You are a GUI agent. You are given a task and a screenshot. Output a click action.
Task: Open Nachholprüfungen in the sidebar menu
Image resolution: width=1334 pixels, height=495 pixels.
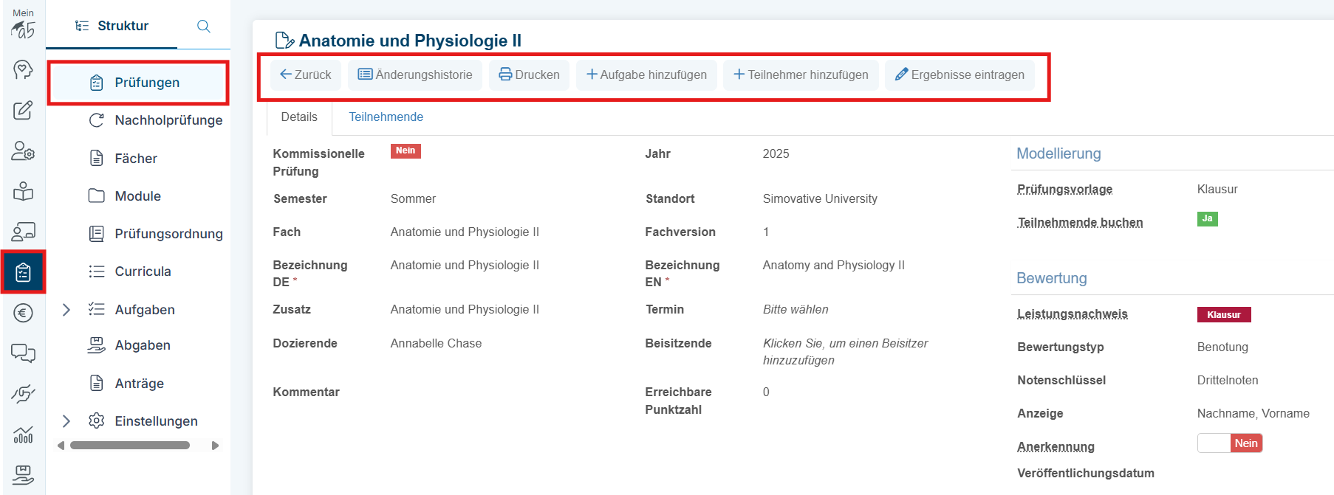pyautogui.click(x=168, y=120)
